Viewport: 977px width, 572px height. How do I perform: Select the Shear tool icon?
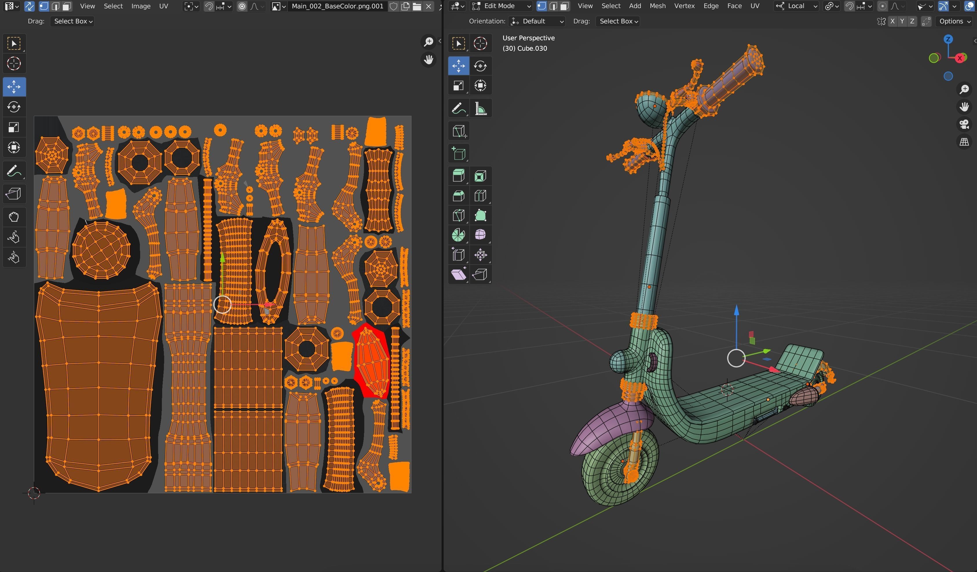459,275
